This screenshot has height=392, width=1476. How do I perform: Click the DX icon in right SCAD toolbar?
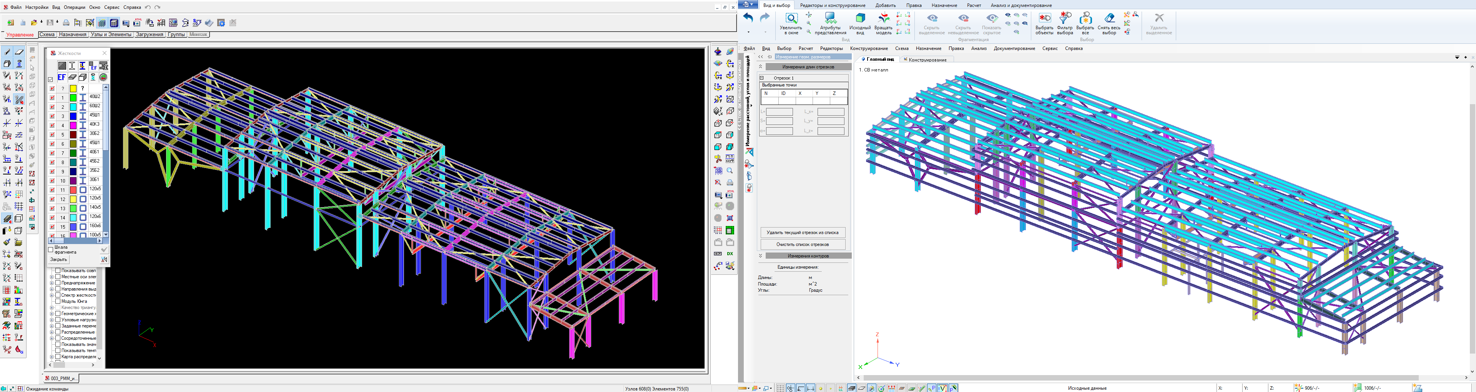point(730,253)
